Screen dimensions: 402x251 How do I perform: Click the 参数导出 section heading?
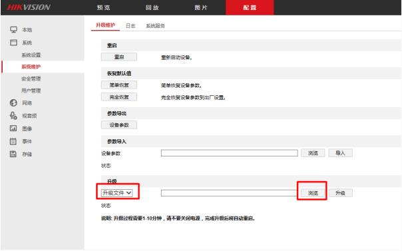pyautogui.click(x=116, y=113)
